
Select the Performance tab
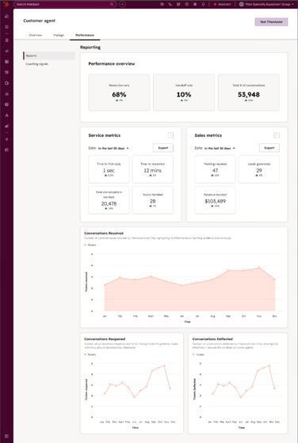coord(85,35)
